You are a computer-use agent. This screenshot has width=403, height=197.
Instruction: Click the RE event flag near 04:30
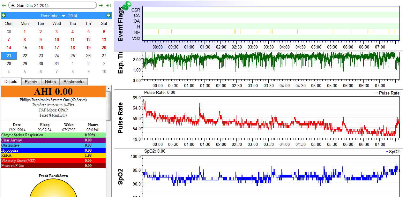(297, 32)
